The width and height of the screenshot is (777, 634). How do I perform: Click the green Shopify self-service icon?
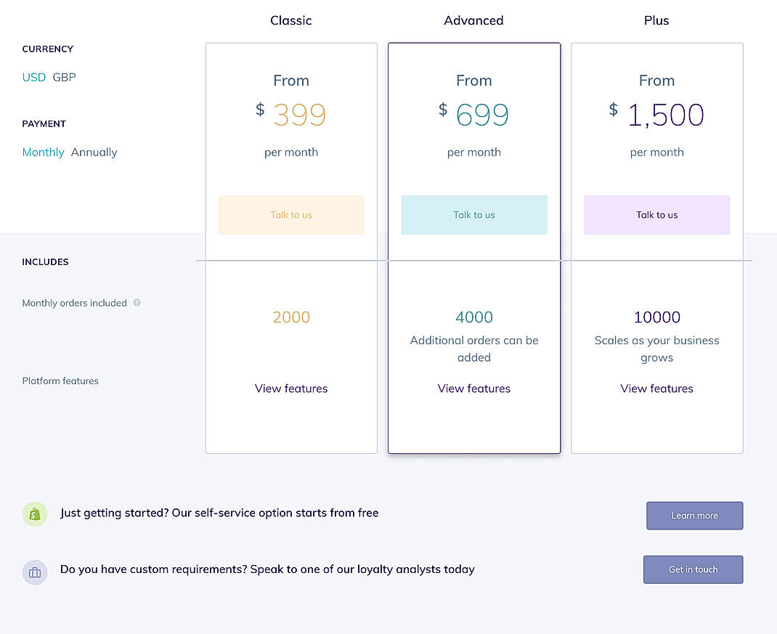34,513
